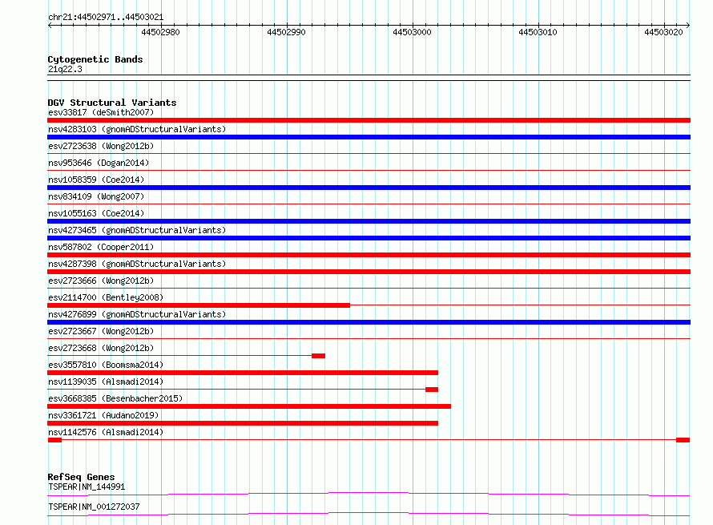Click ruler tick label 44502980

pos(160,32)
